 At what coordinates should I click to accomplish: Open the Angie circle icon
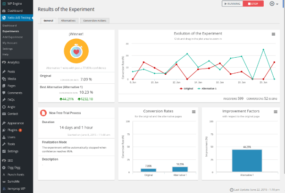click(4, 107)
